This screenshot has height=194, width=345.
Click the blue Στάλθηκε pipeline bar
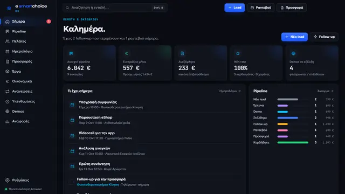287,118
